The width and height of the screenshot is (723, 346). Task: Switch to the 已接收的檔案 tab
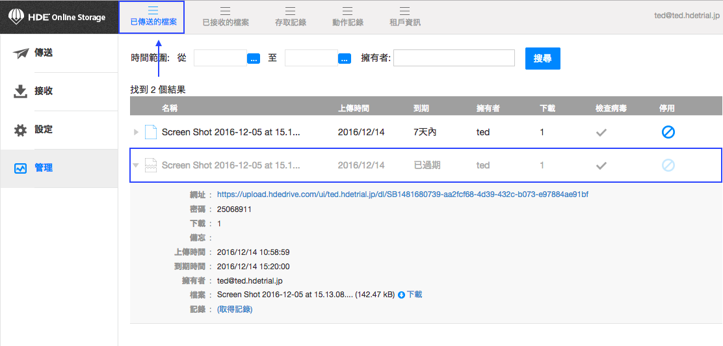point(226,17)
